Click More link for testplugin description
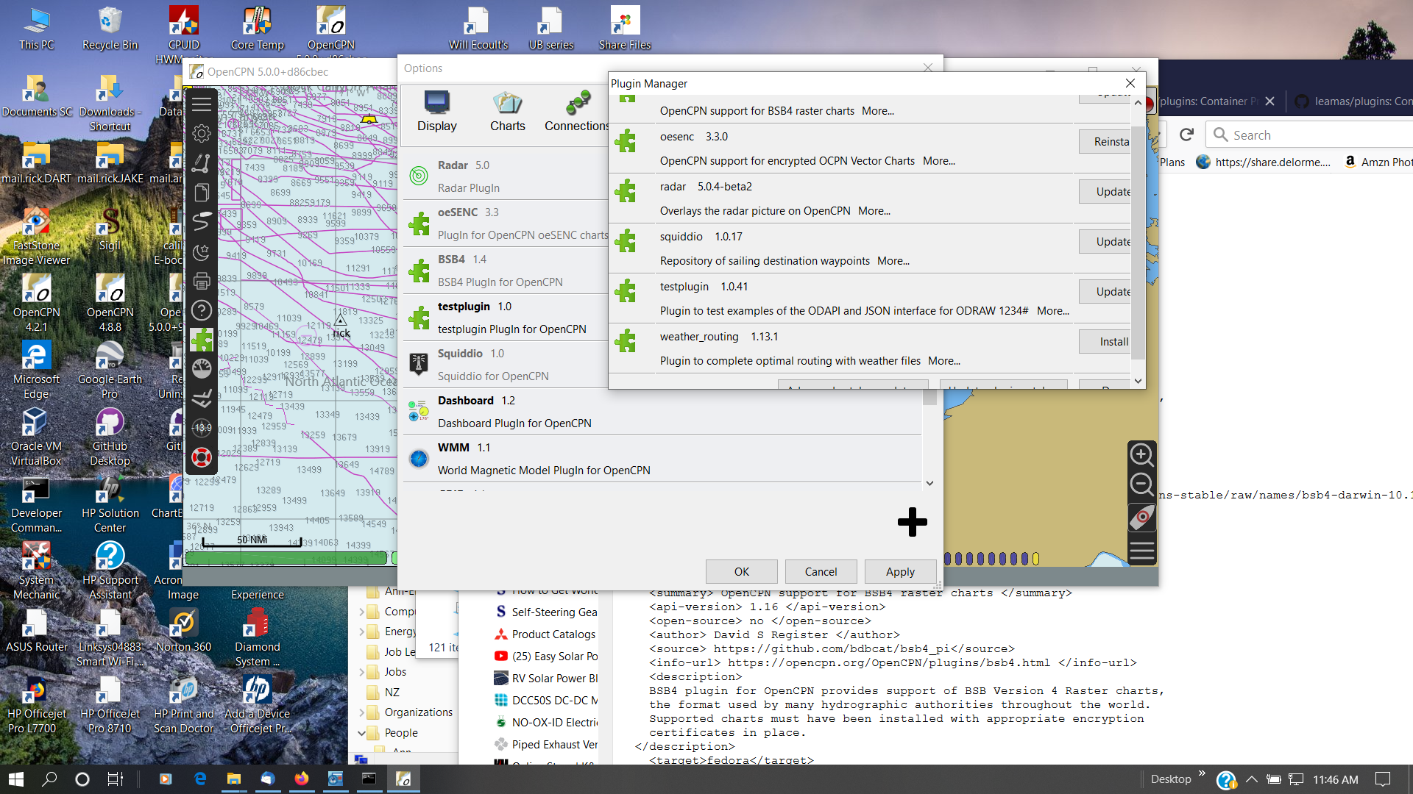This screenshot has width=1413, height=794. click(1052, 310)
